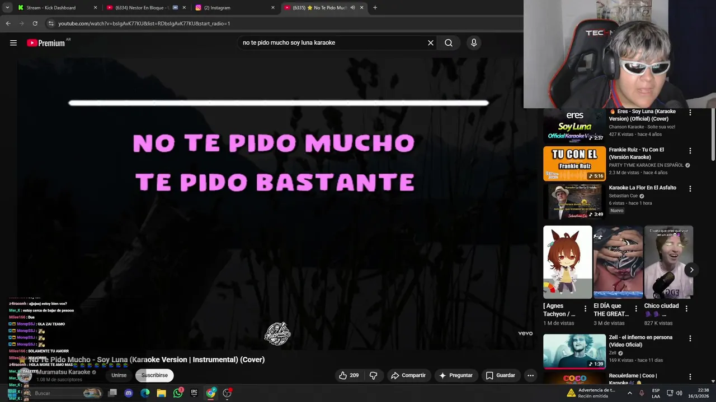The image size is (716, 402).
Task: Open OBS Studio from the taskbar
Action: (x=227, y=393)
